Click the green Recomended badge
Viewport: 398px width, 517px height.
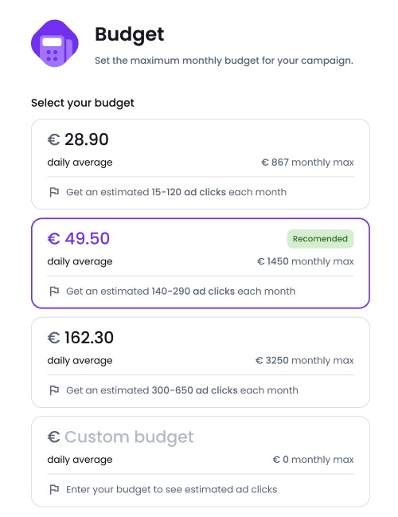coord(320,239)
